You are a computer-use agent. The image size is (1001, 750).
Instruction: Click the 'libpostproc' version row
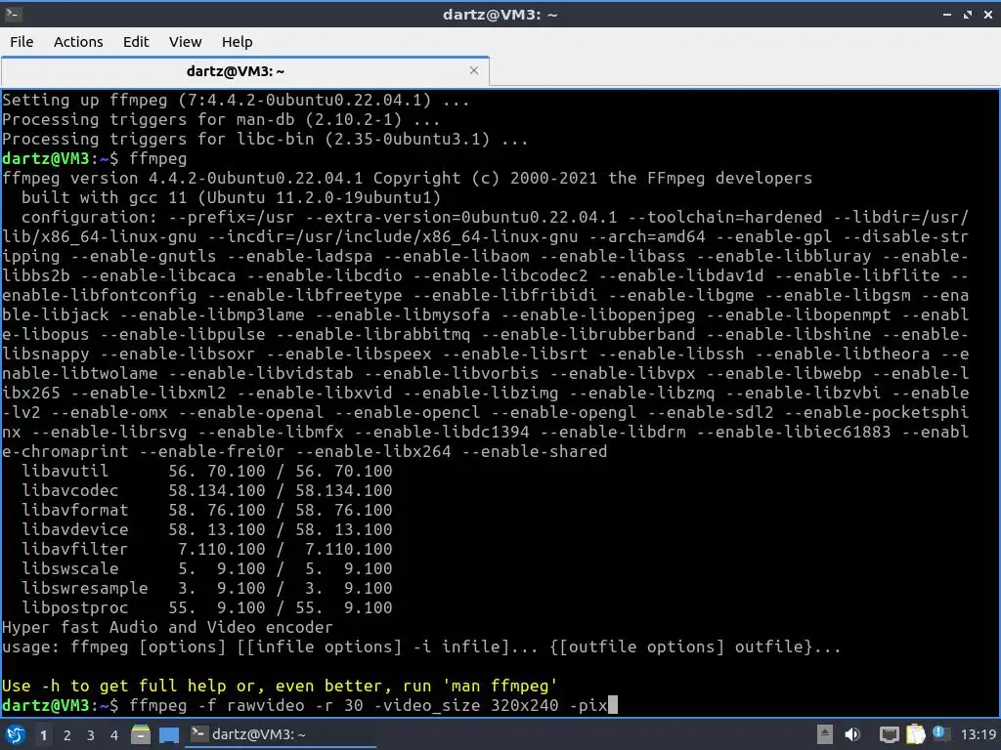[x=207, y=607]
